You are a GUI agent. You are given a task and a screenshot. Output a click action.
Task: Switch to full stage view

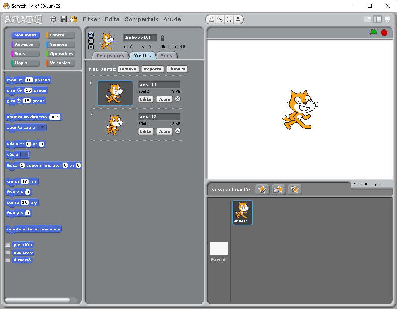(378, 19)
